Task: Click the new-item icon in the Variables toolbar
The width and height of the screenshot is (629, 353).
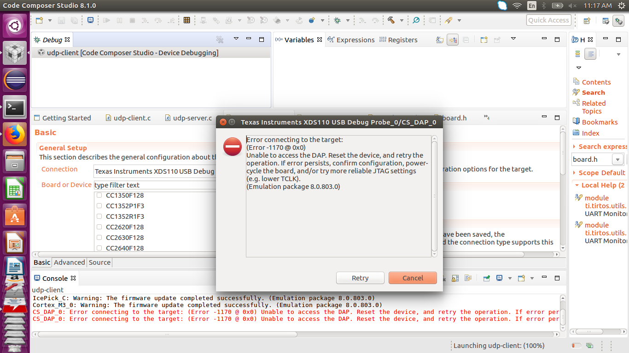Action: tap(483, 40)
